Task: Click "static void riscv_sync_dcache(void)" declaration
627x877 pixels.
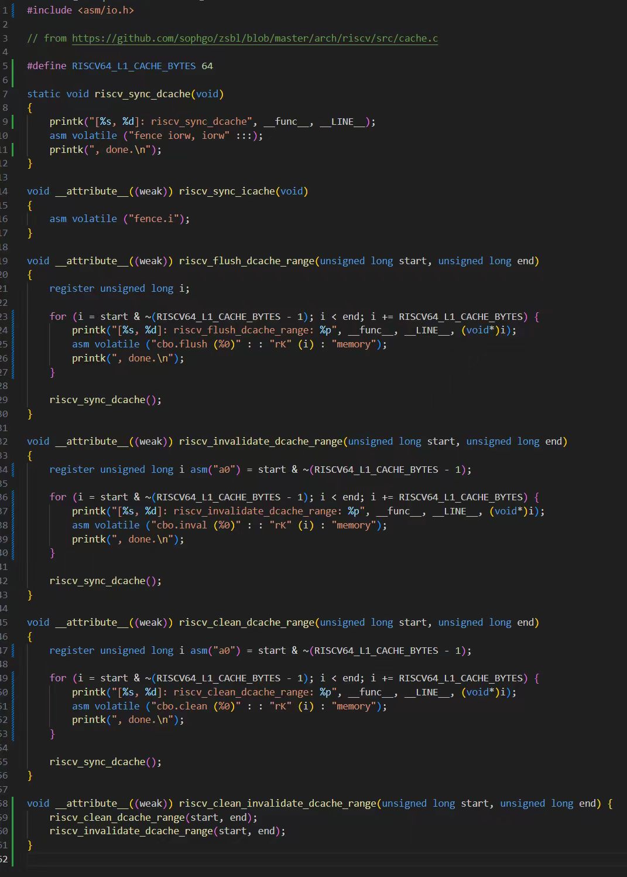Action: click(125, 94)
